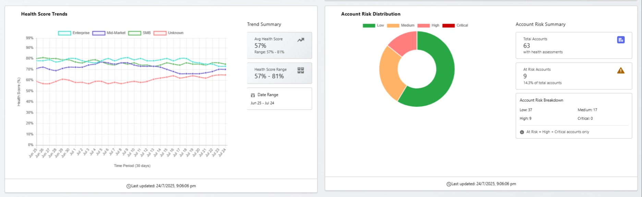
Task: Click the Health Score Range 57% - 81% card
Action: pos(279,73)
